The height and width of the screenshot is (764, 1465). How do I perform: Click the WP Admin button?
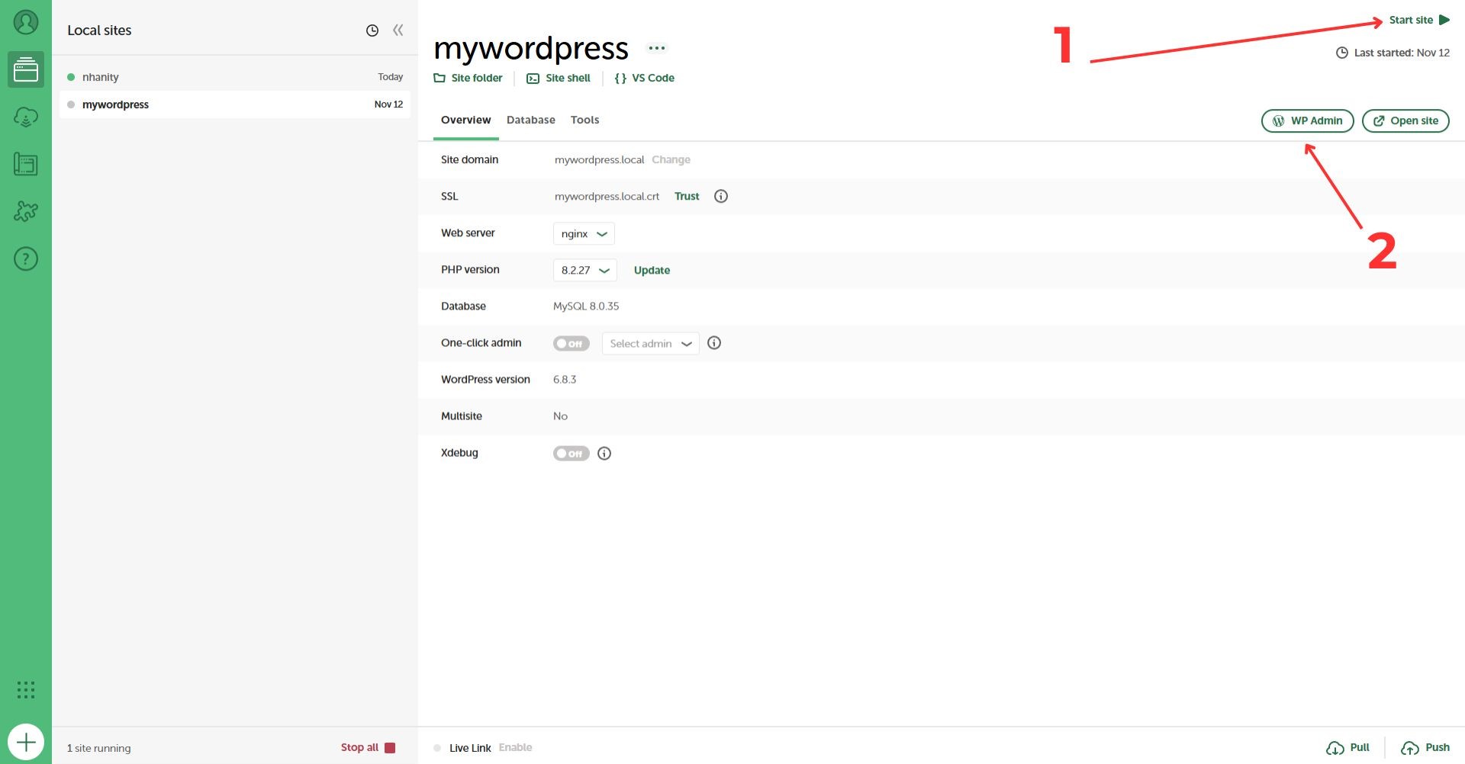coord(1308,120)
